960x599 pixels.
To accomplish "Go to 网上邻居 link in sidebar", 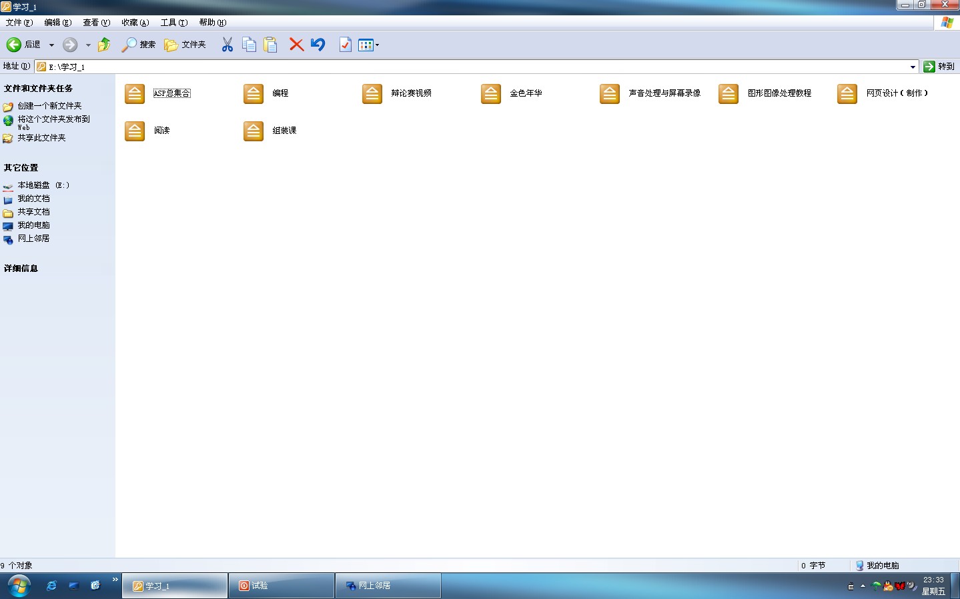I will pyautogui.click(x=33, y=239).
